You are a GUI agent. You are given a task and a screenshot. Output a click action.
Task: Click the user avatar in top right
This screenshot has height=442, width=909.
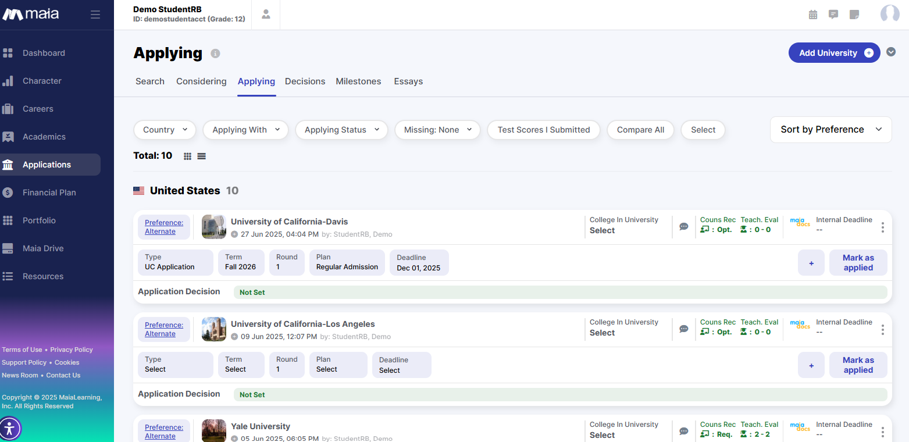coord(890,14)
